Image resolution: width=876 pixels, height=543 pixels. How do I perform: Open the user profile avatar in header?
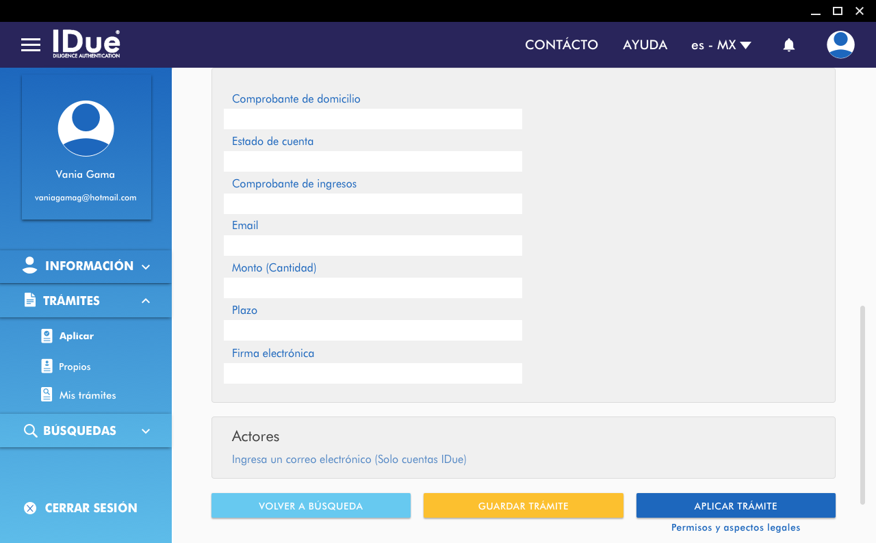point(840,45)
